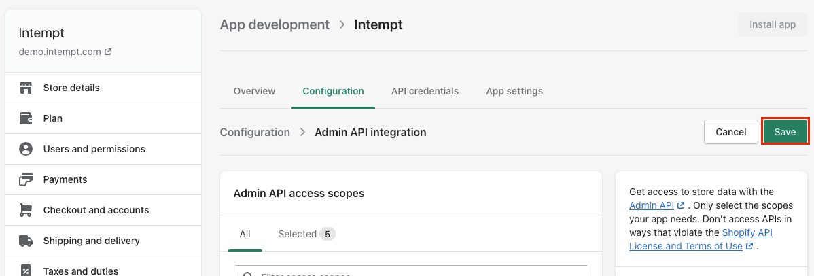Open the Plan settings page
Image resolution: width=814 pixels, height=276 pixels.
pos(103,118)
